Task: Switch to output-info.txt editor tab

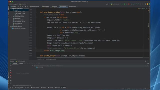Action: coord(73,6)
